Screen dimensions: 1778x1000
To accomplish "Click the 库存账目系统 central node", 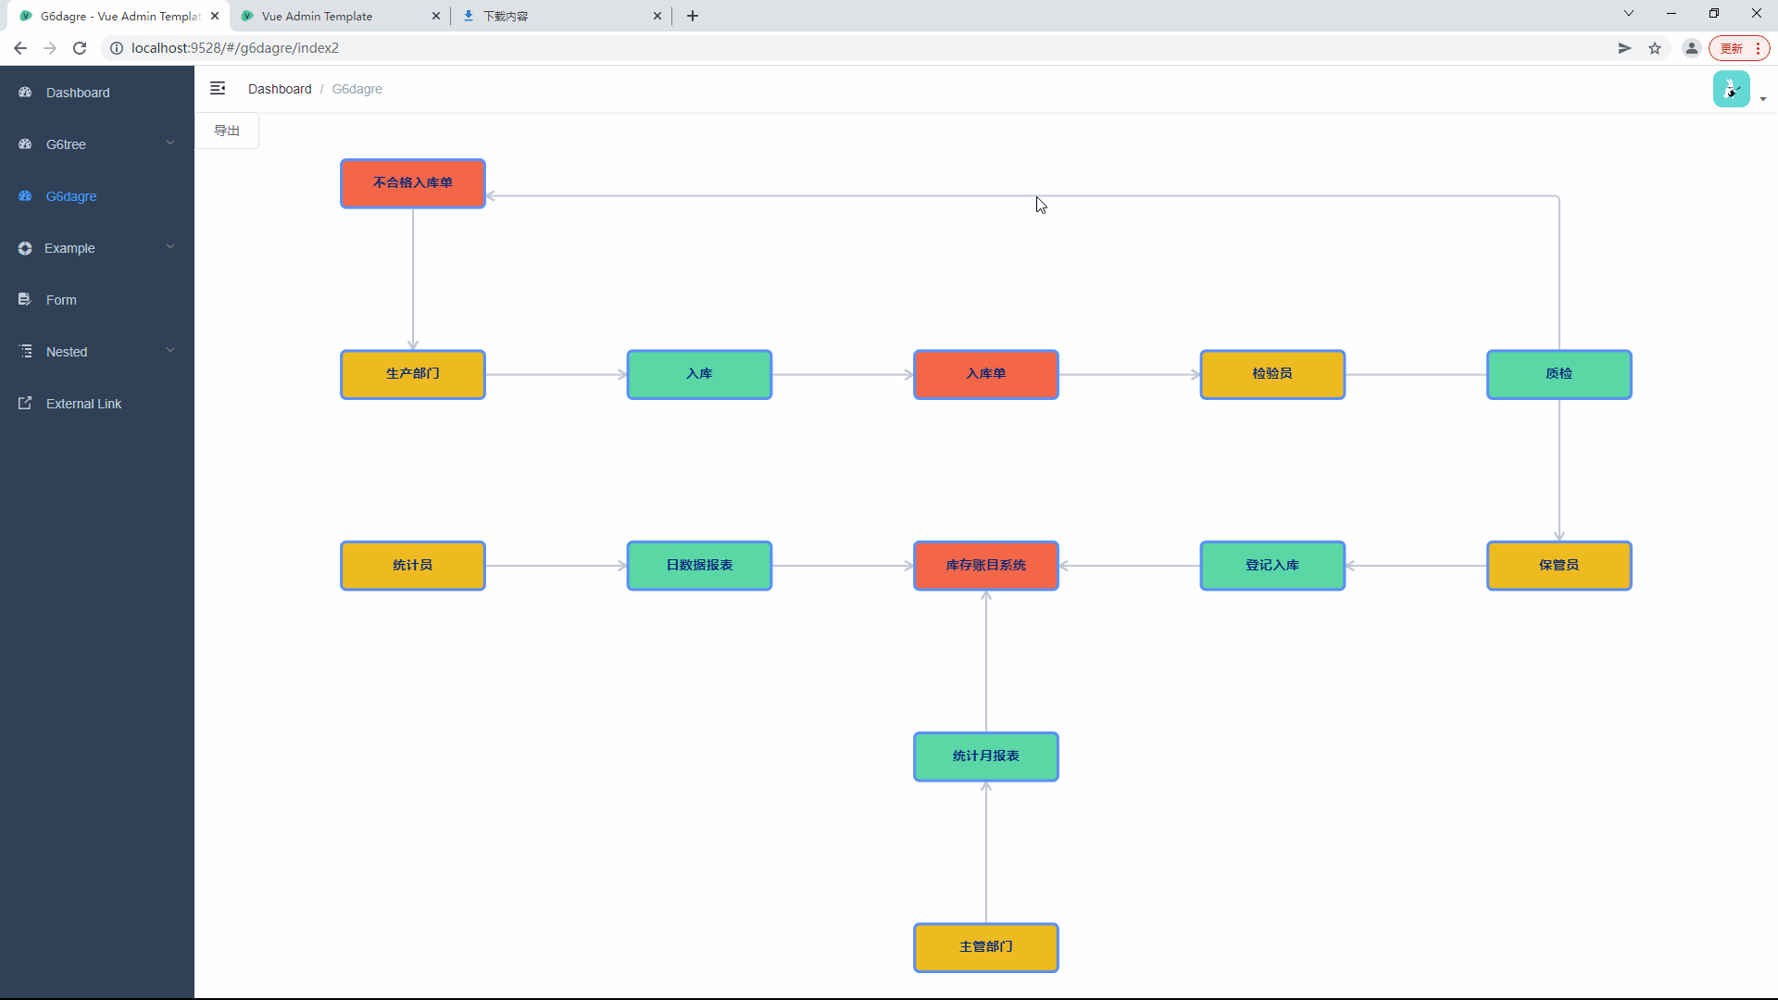I will [985, 564].
